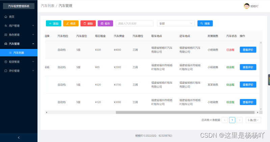Open the 5条/页 page size dropdown
This screenshot has height=142, width=270.
point(253,120)
